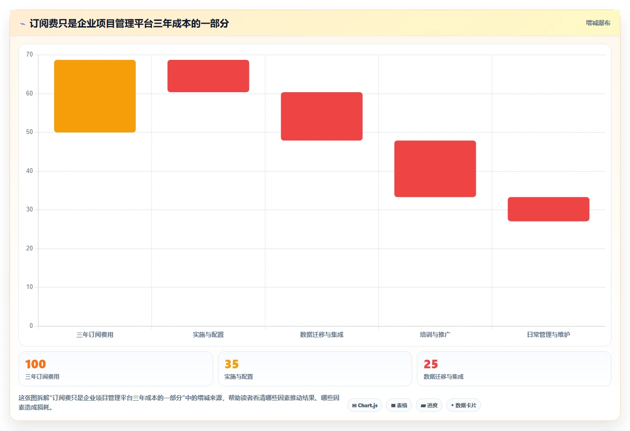Click the 进度 chip
The image size is (630, 431).
tap(429, 405)
